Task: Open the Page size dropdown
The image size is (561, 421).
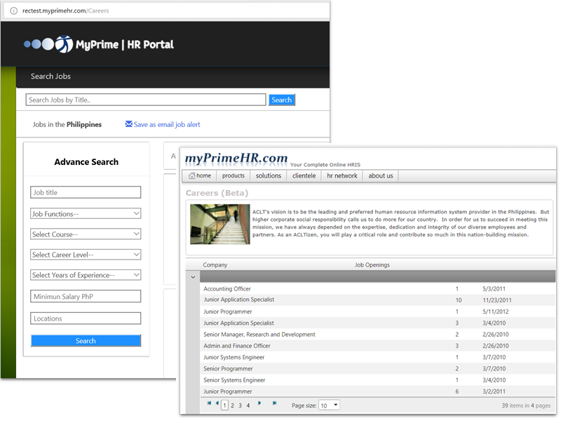Action: point(329,406)
